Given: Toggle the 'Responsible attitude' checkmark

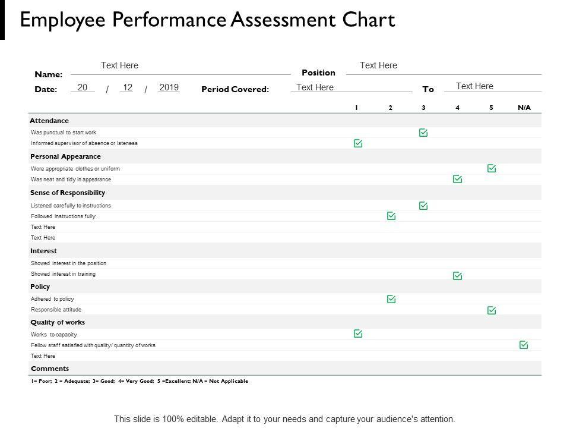Looking at the screenshot, I should [492, 310].
